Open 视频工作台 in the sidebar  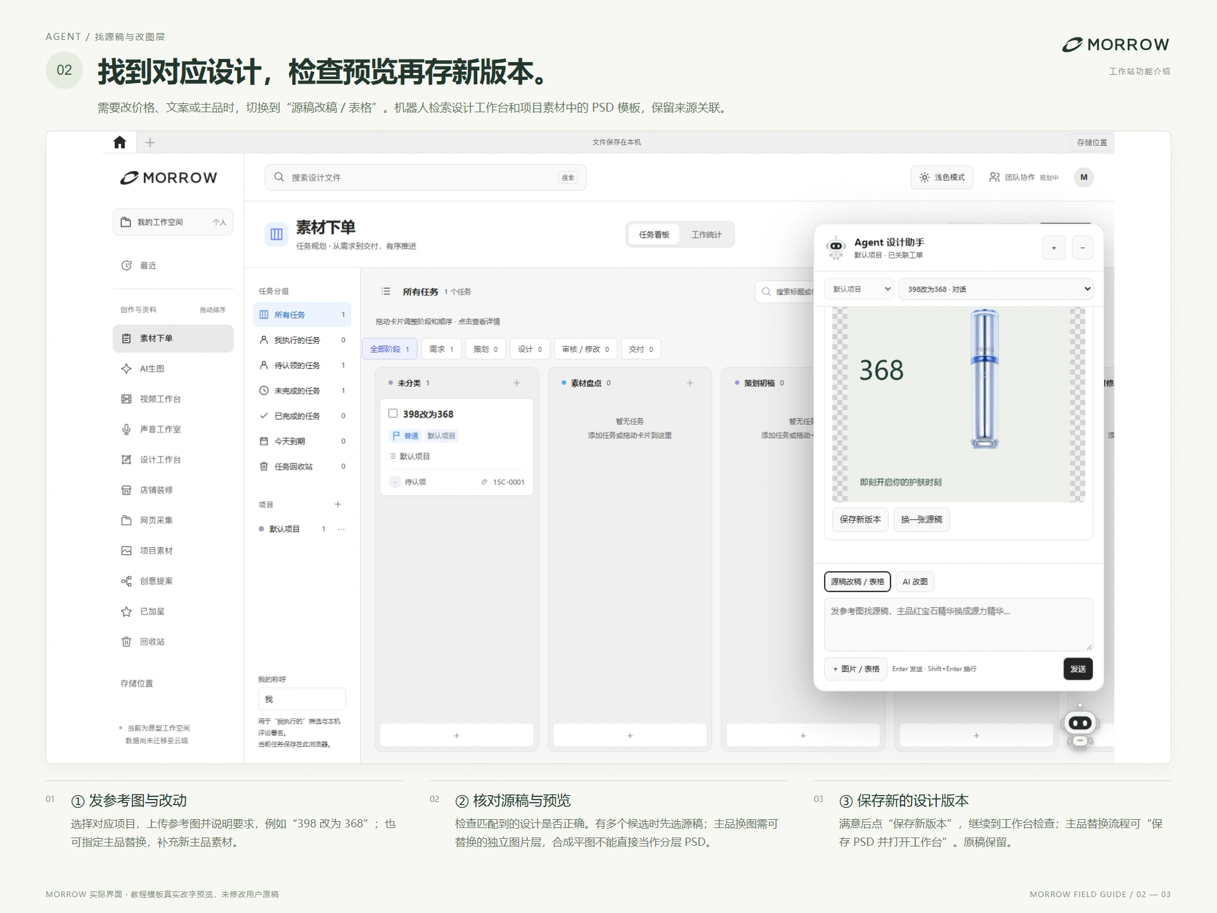(x=173, y=399)
